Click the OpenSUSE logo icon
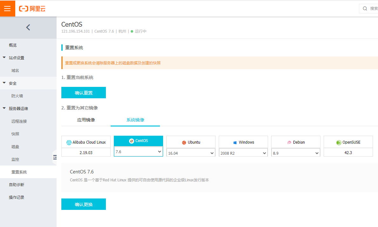The width and height of the screenshot is (378, 227). (x=339, y=142)
